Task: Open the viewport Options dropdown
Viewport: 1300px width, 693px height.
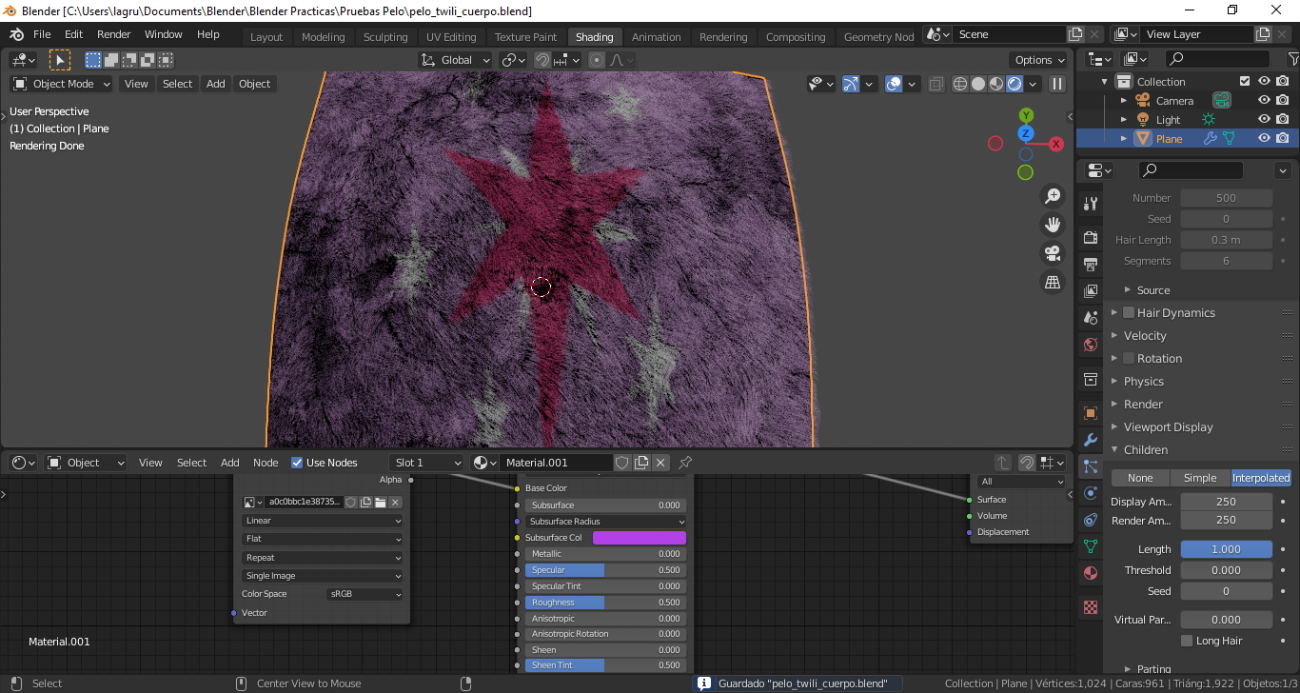Action: coord(1038,60)
